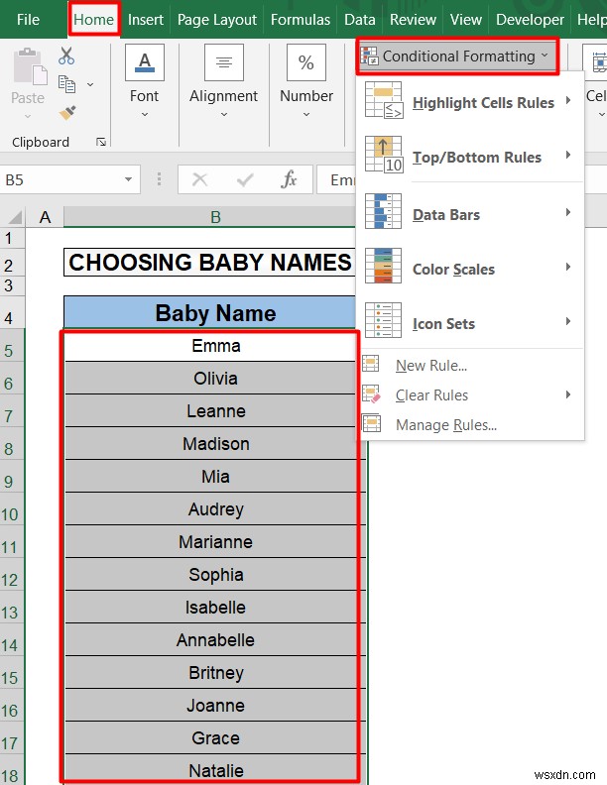Open the Conditional Formatting dropdown
607x785 pixels.
pyautogui.click(x=457, y=56)
